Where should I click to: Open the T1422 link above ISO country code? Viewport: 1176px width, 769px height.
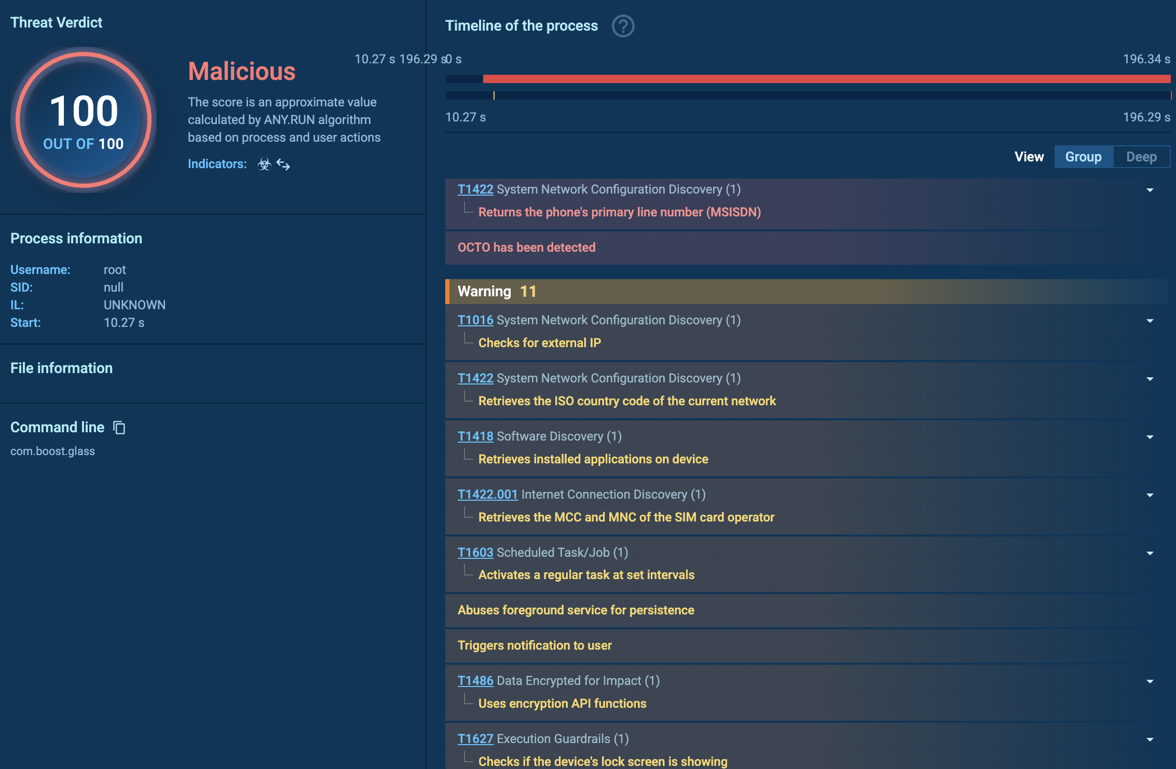click(x=475, y=378)
